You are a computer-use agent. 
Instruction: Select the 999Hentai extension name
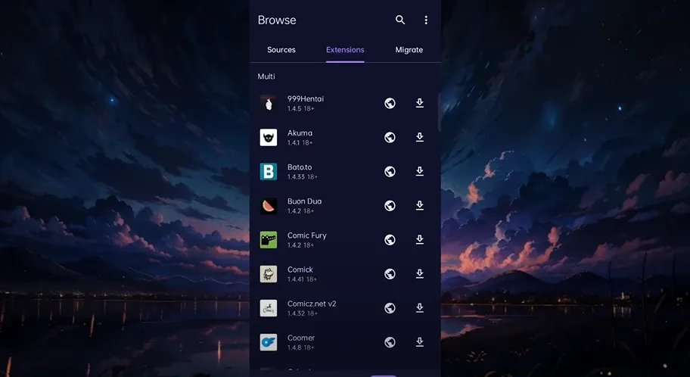306,98
